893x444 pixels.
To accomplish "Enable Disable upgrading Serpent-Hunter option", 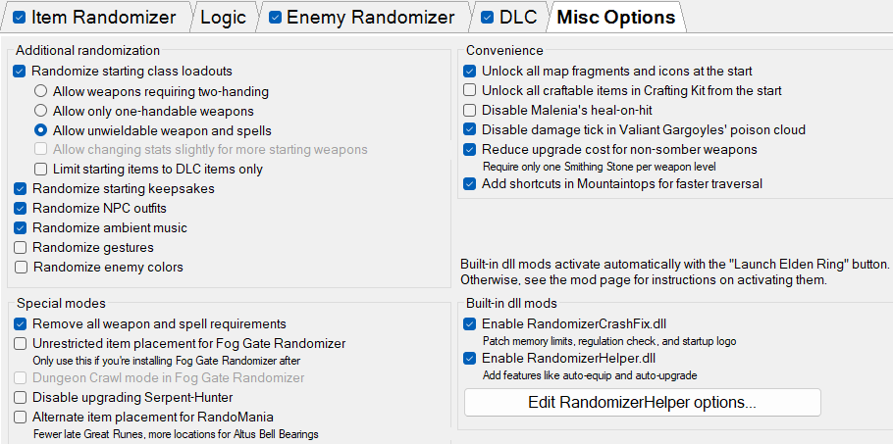I will 21,397.
